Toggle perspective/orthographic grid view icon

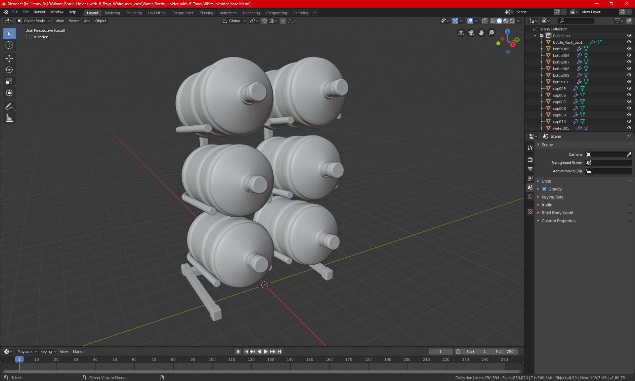tap(461, 33)
